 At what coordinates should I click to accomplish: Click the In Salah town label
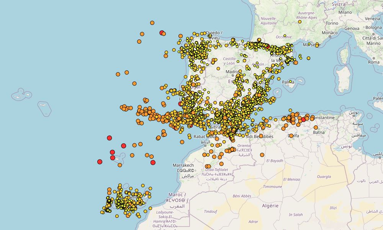296,215
